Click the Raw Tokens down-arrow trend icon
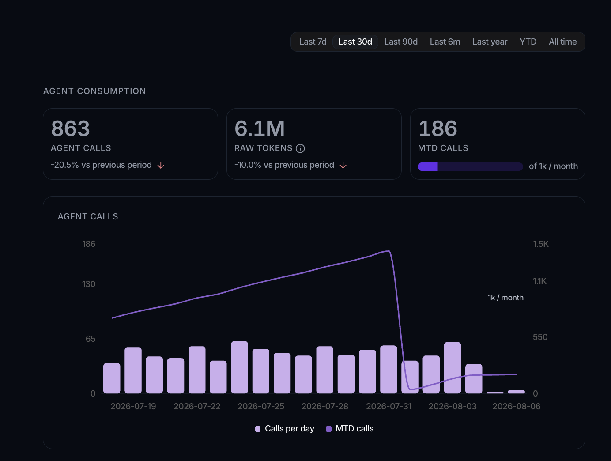Image resolution: width=611 pixels, height=461 pixels. coord(343,165)
